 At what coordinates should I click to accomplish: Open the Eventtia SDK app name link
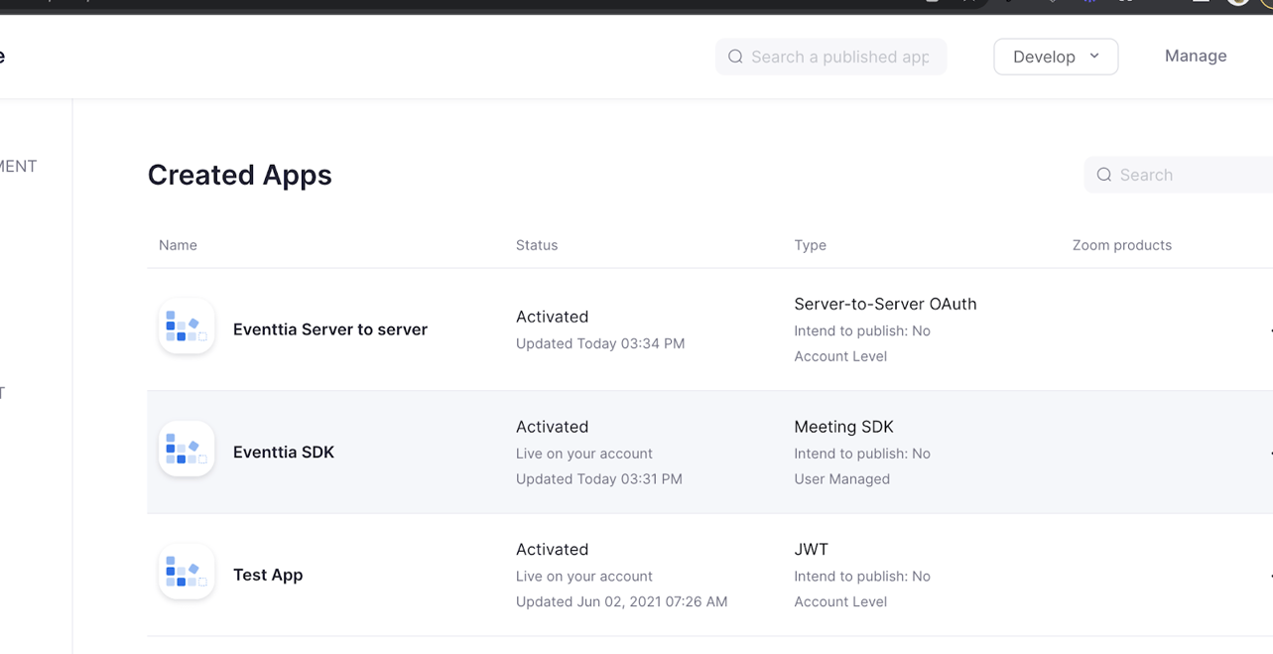point(284,452)
